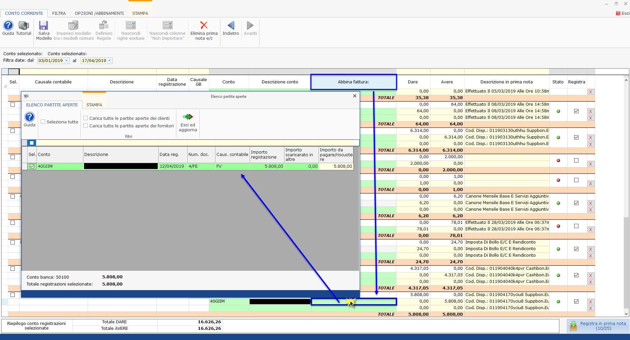This screenshot has height=340, width=630.
Task: Uncheck the 40GIIM row selection checkbox
Action: point(32,166)
